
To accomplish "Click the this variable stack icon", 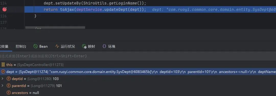I will 3,65.
